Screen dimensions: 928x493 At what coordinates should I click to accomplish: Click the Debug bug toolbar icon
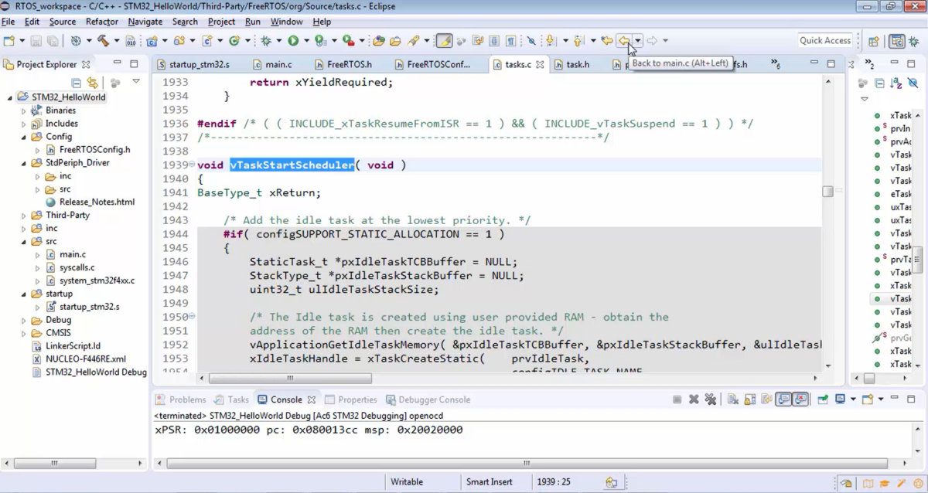pos(267,41)
